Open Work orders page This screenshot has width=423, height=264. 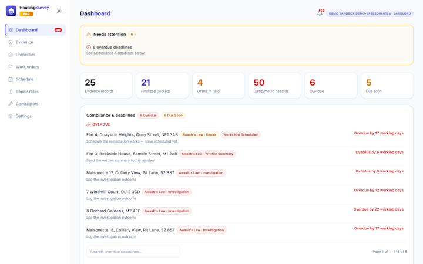[x=35, y=67]
